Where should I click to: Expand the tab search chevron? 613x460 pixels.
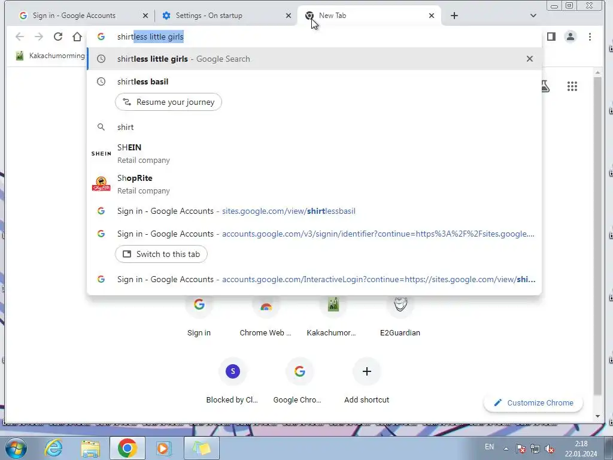tap(533, 16)
